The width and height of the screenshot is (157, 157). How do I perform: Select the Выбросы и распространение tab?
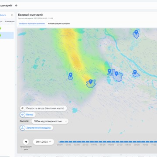click(32, 24)
